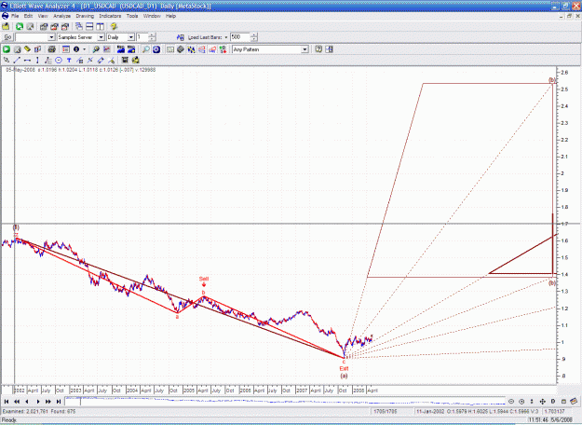Click the fast forward button
Image resolution: width=582 pixels, height=425 pixels.
(x=48, y=401)
